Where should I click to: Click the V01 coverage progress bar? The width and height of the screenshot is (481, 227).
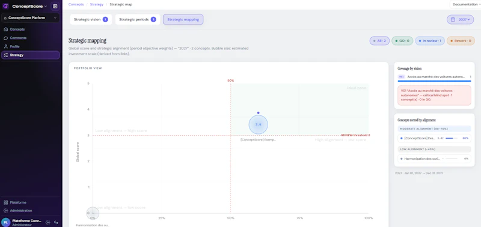(434, 81)
